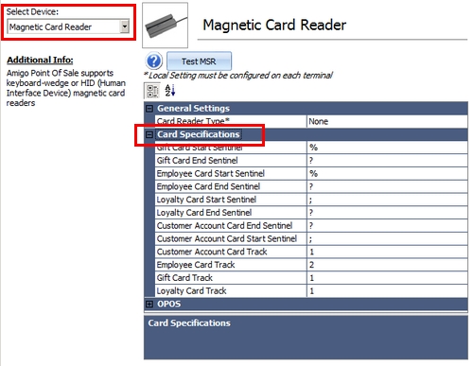Edit Customer Account Card End Sentinel value
The image size is (473, 366).
387,226
